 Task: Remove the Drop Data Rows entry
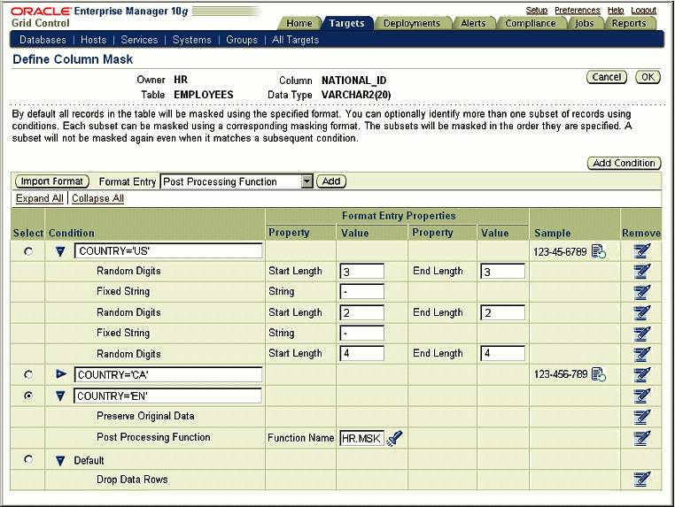(x=641, y=479)
